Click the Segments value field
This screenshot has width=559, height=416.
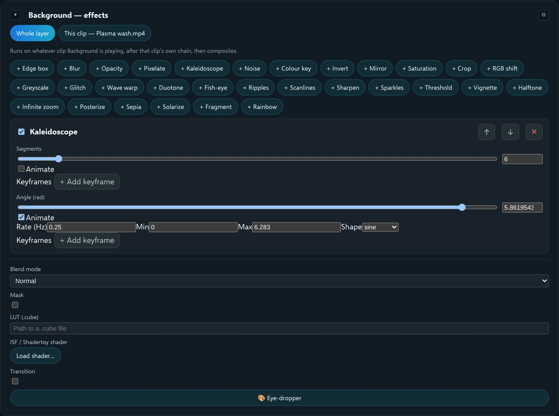tap(522, 159)
